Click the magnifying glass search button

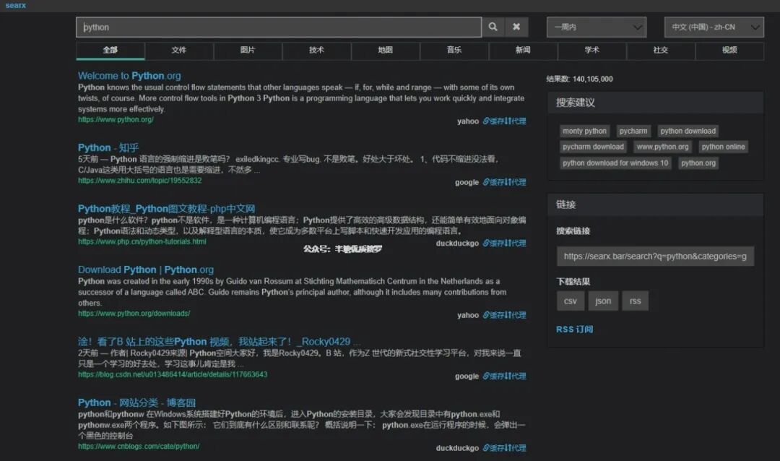493,27
